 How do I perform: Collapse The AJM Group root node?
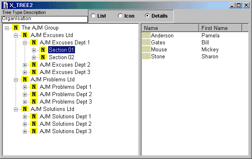pyautogui.click(x=7, y=28)
